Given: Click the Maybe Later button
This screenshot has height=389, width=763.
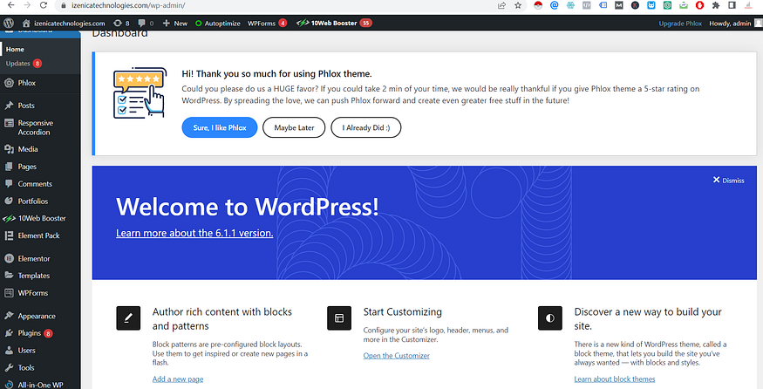Looking at the screenshot, I should pos(294,127).
